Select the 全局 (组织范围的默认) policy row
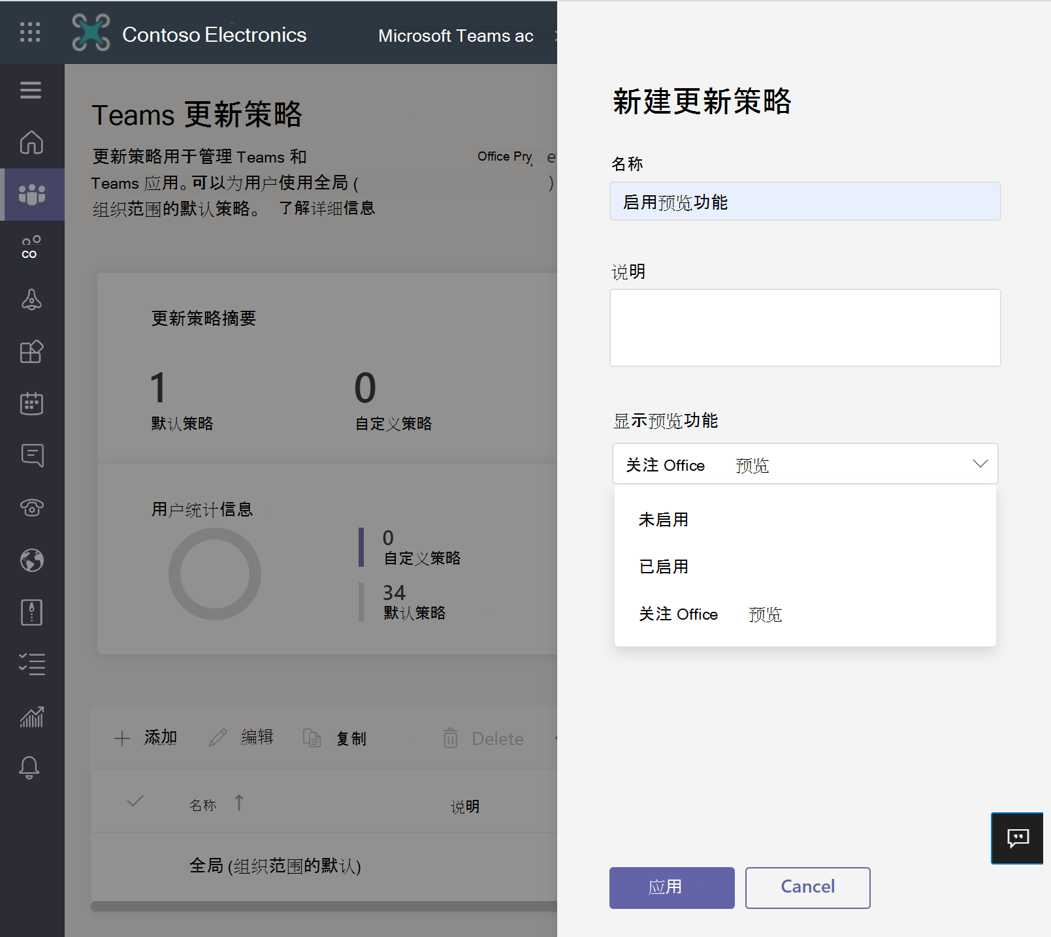This screenshot has width=1051, height=937. [324, 866]
